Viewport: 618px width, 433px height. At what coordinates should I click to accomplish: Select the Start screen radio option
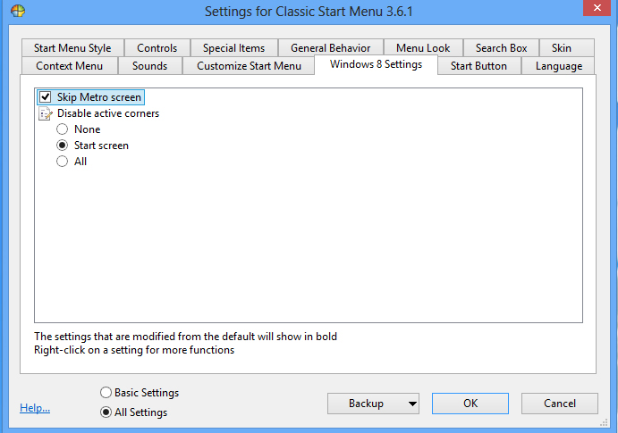click(x=62, y=146)
